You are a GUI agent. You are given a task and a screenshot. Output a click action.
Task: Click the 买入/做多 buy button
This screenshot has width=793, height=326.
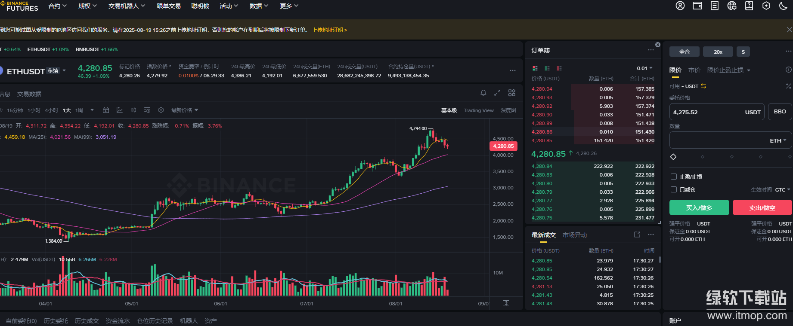[x=699, y=207]
